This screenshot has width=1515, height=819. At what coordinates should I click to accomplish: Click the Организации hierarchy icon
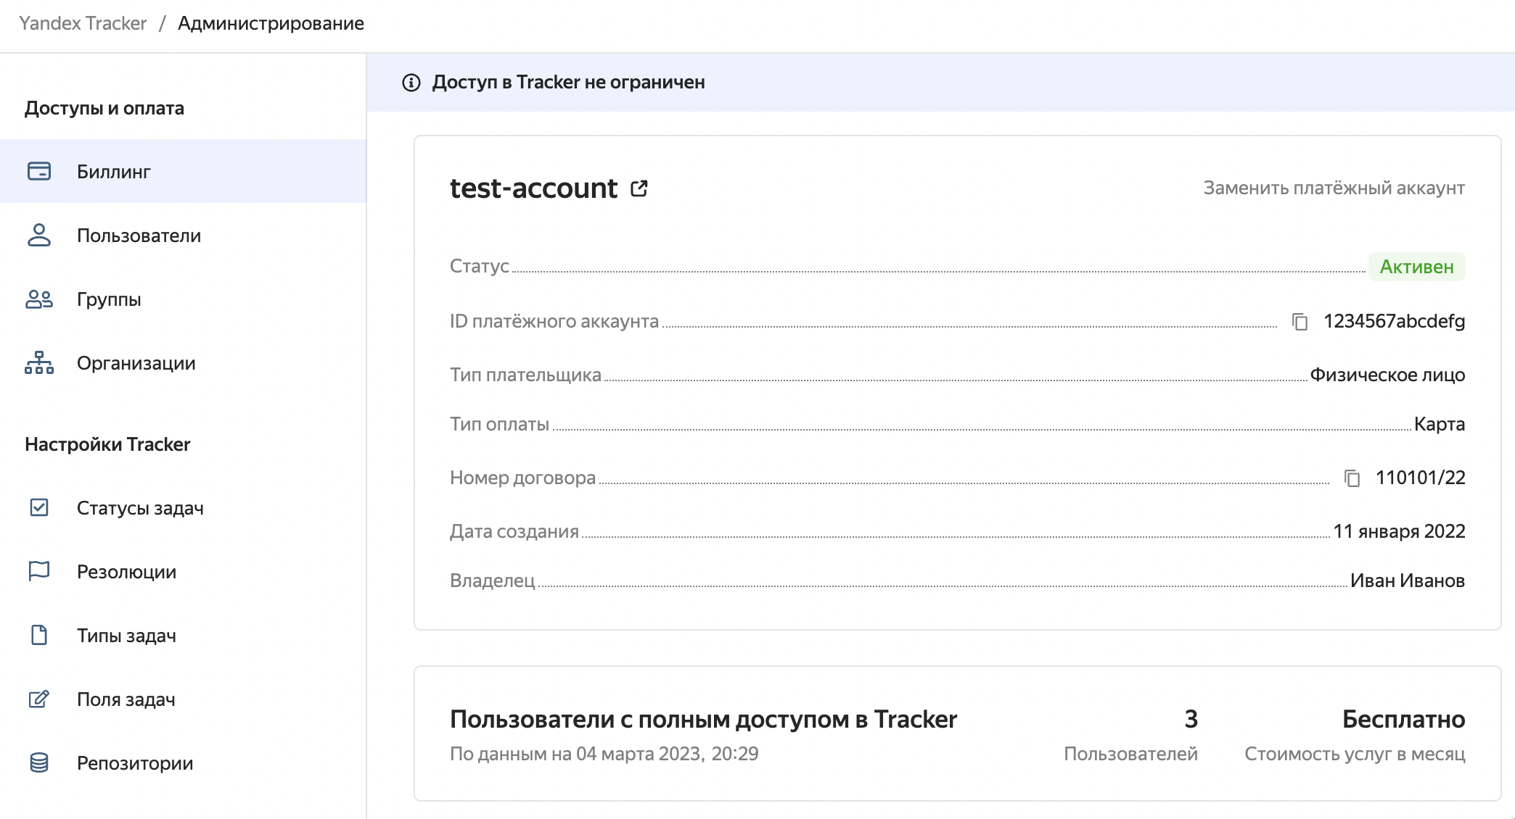coord(39,362)
